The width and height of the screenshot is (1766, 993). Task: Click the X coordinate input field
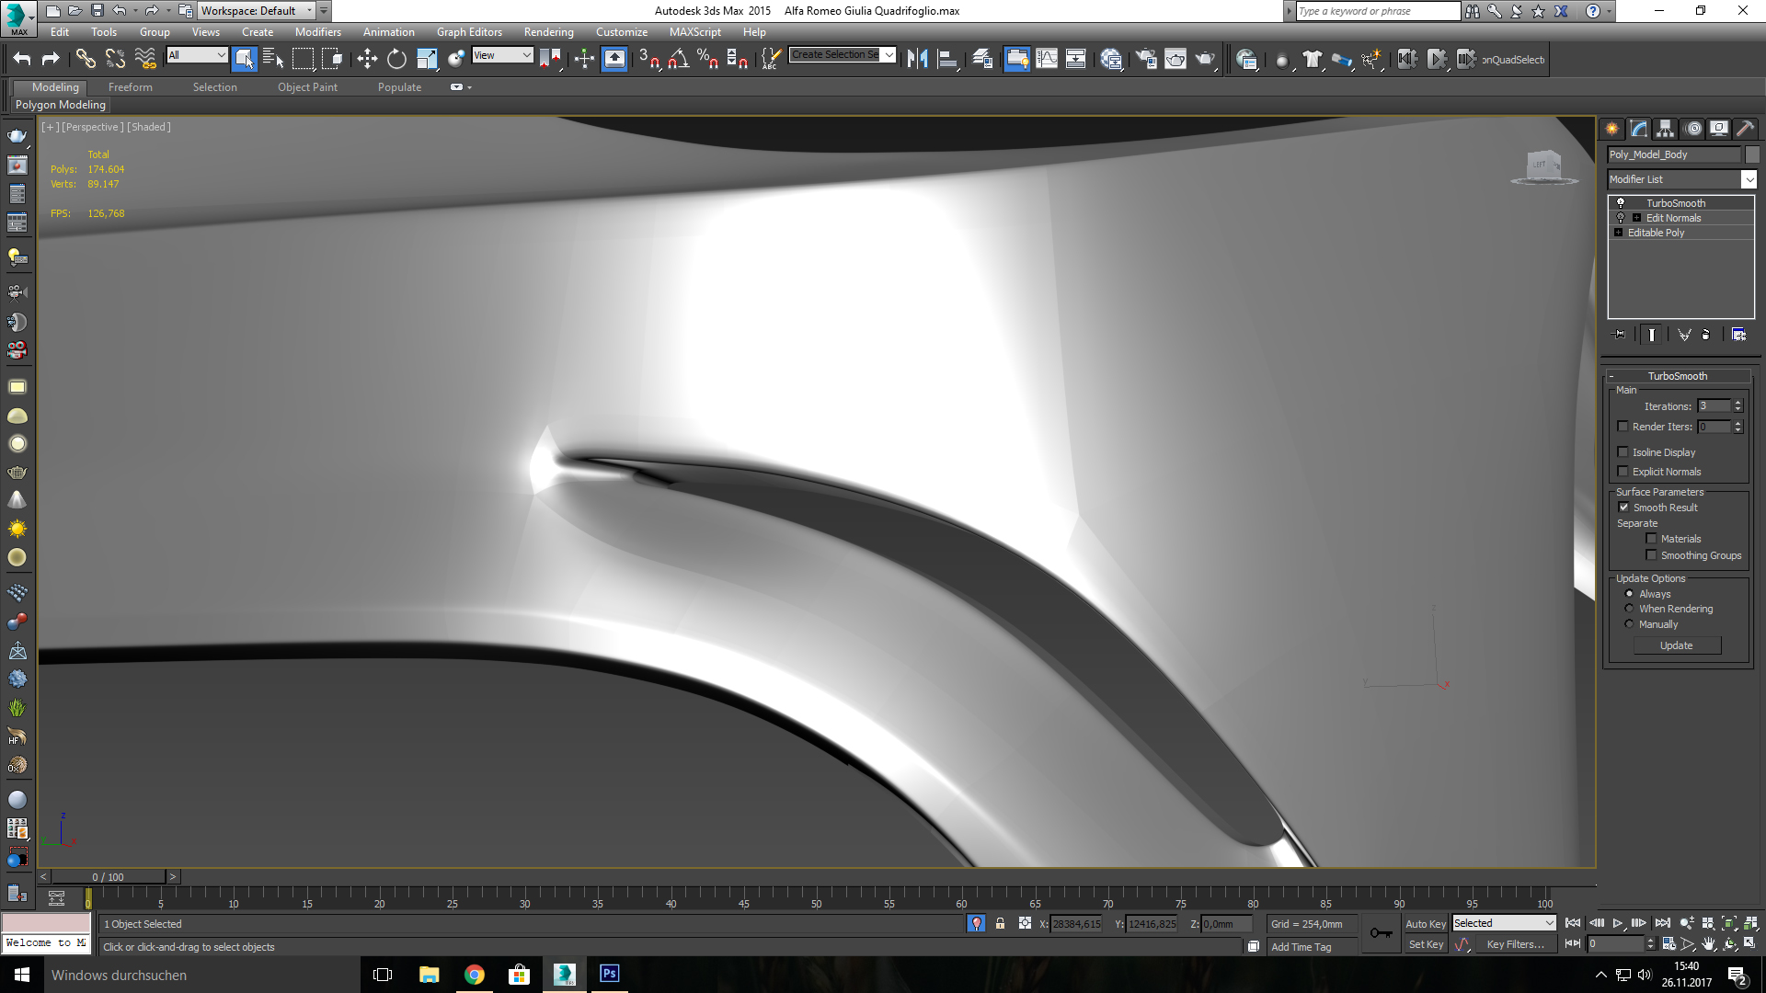(1076, 924)
